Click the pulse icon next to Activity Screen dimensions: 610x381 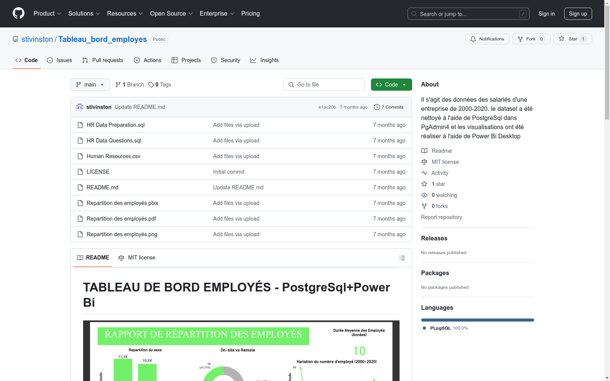click(x=424, y=173)
